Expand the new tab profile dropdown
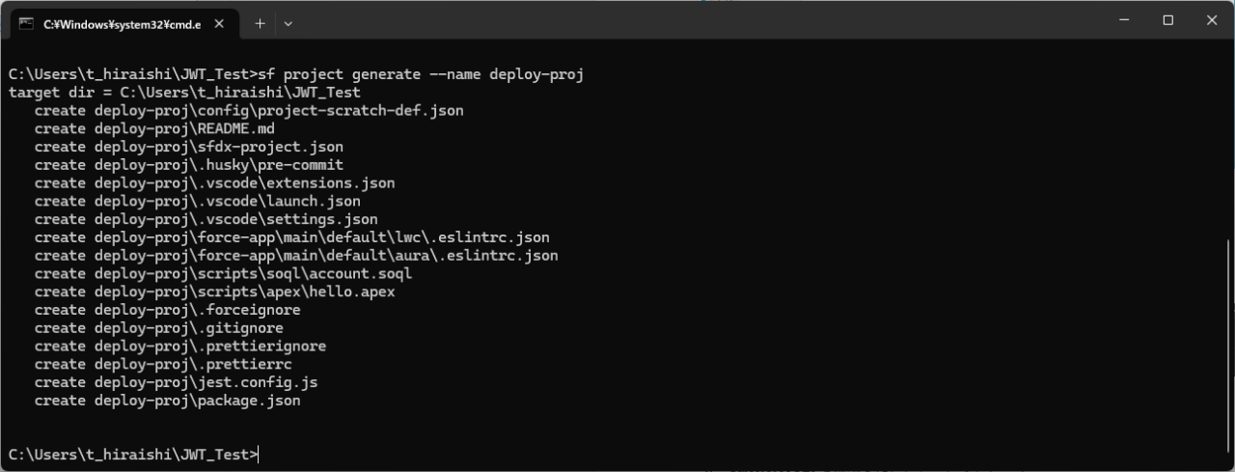Image resolution: width=1235 pixels, height=472 pixels. (x=288, y=23)
